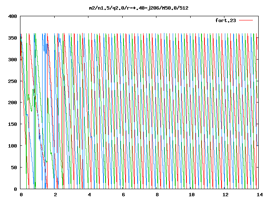Click the red legend line sample
Viewport: 267px width, 200px height.
[246, 20]
